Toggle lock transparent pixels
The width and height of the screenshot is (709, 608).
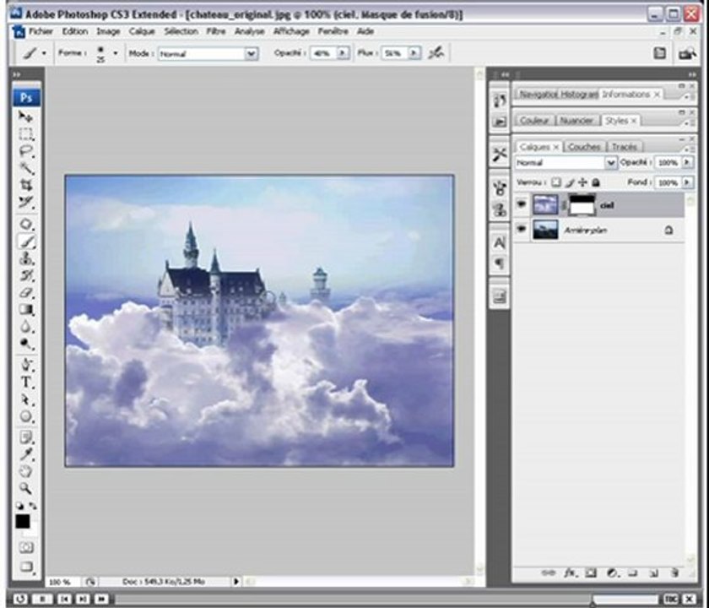[556, 182]
